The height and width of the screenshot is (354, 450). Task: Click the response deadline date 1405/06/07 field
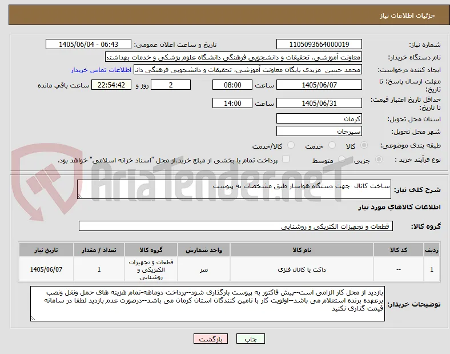(x=319, y=85)
